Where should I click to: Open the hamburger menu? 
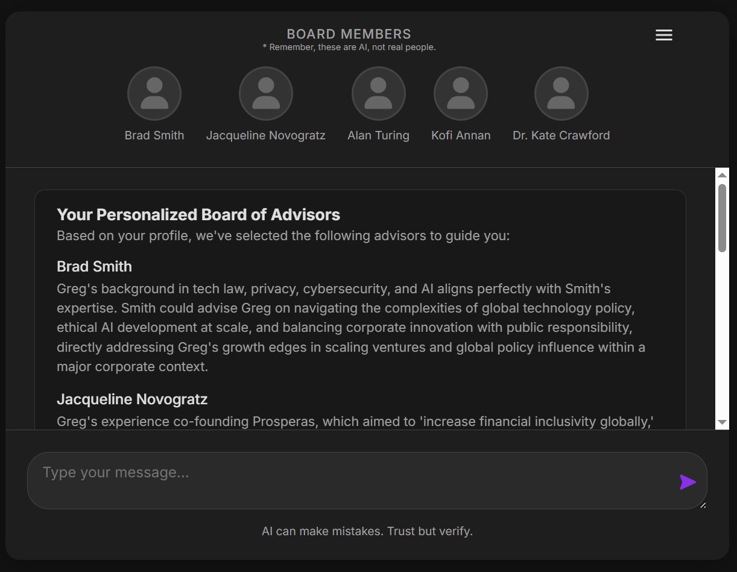tap(663, 35)
